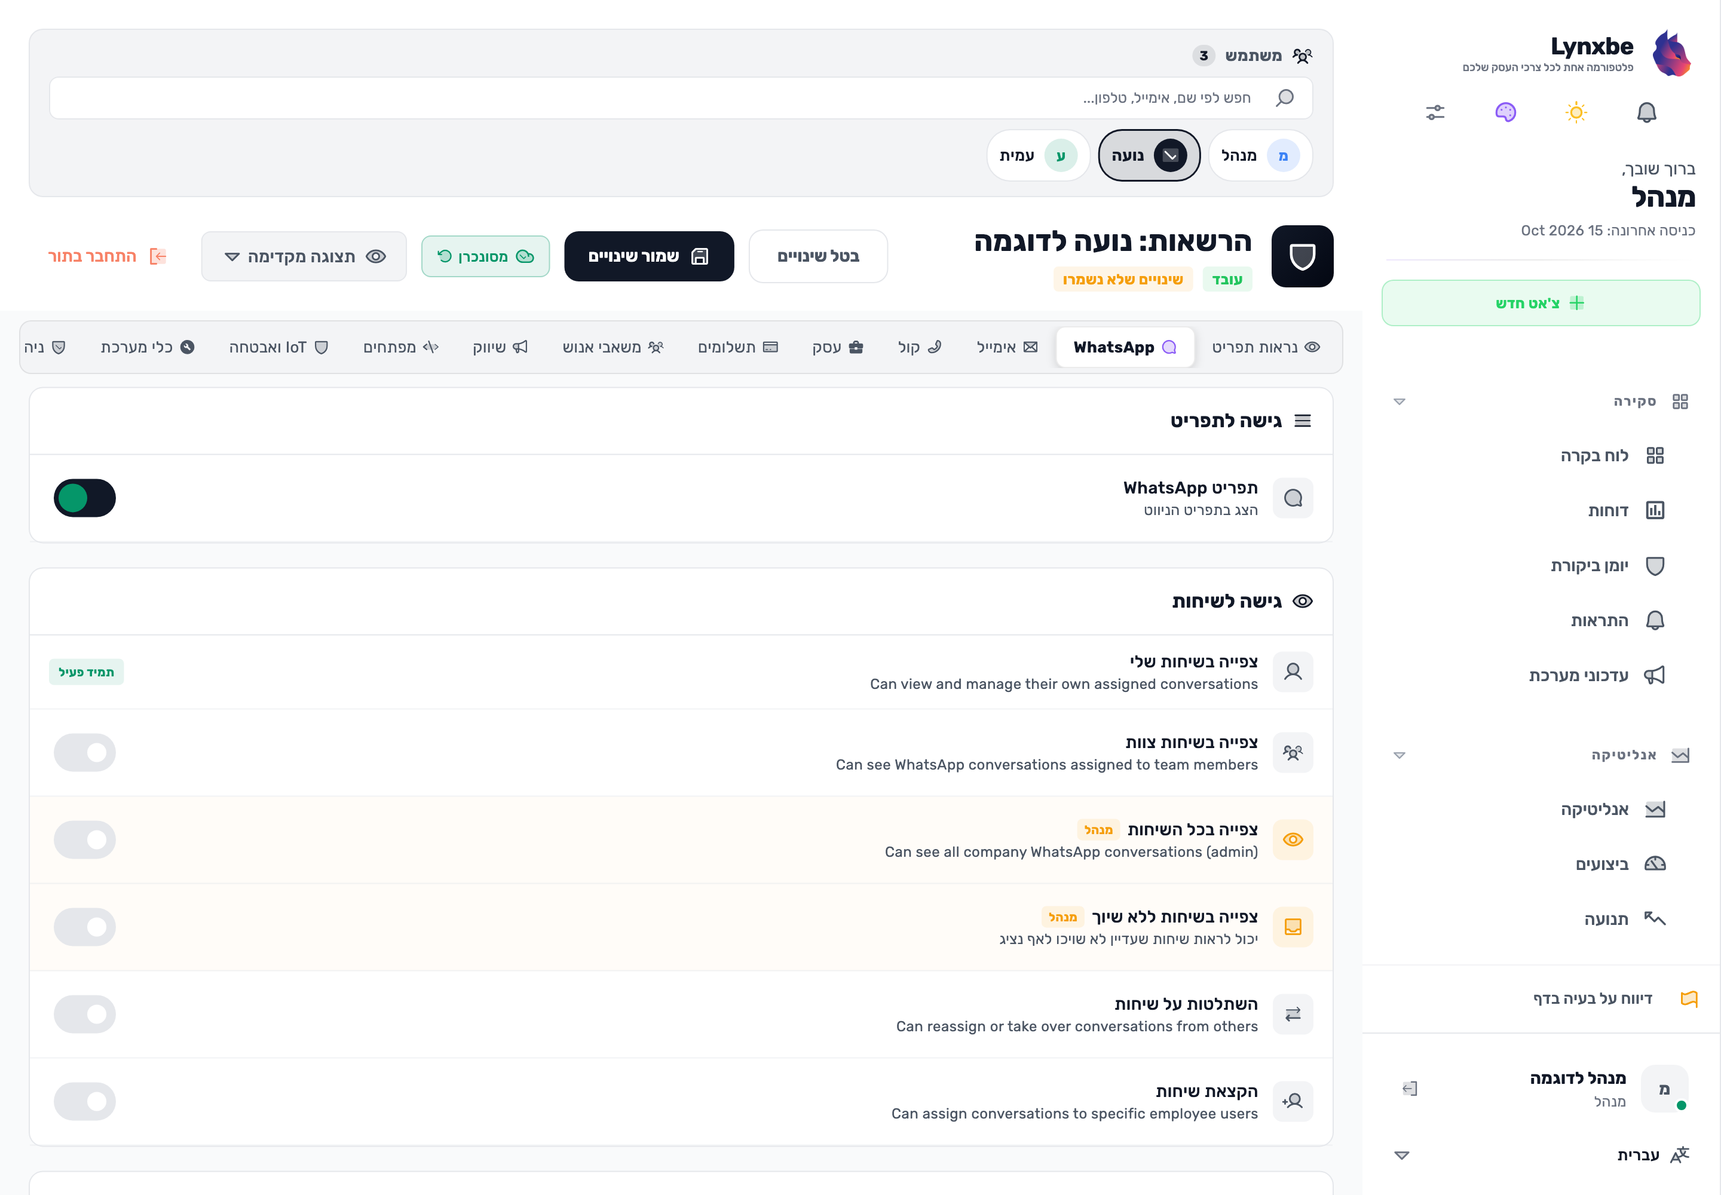Image resolution: width=1721 pixels, height=1195 pixels.
Task: Click the שמור שינויים button
Action: coord(648,256)
